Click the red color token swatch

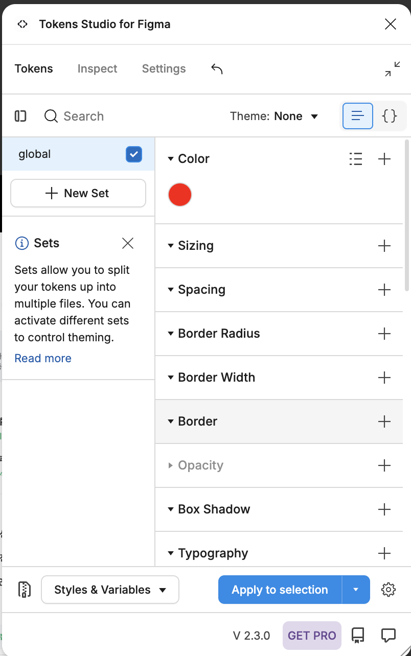click(x=180, y=195)
